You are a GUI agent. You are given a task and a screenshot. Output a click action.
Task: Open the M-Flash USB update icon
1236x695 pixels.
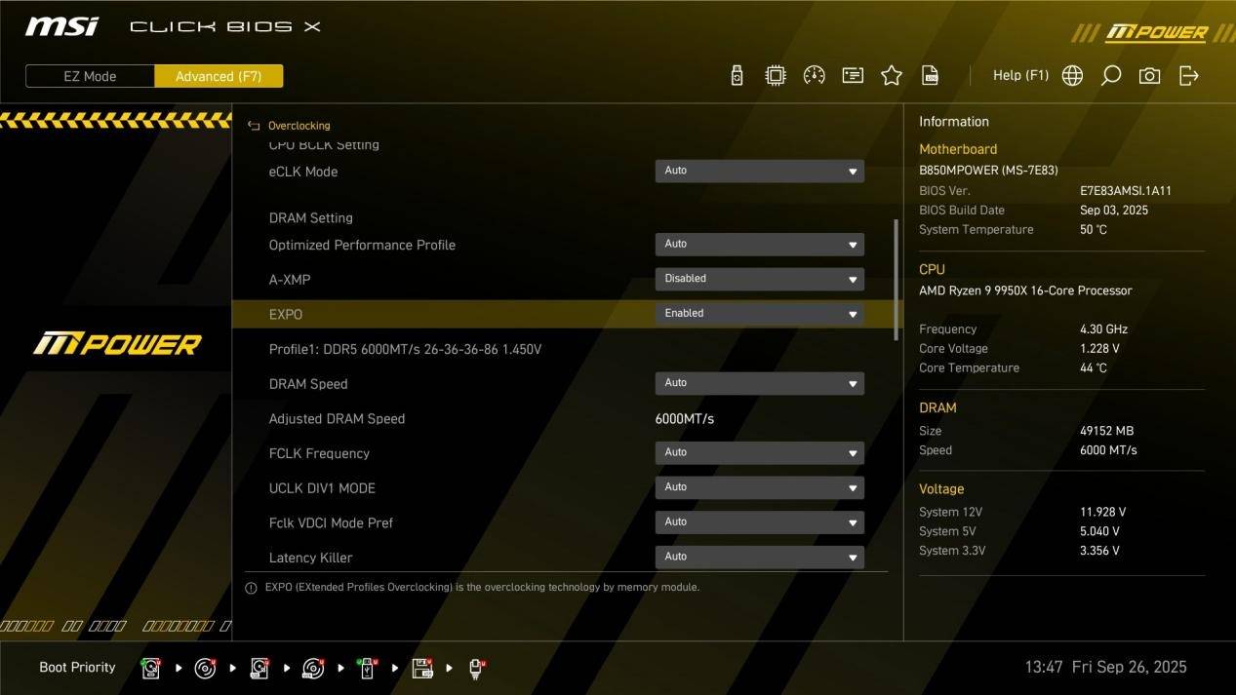(737, 76)
